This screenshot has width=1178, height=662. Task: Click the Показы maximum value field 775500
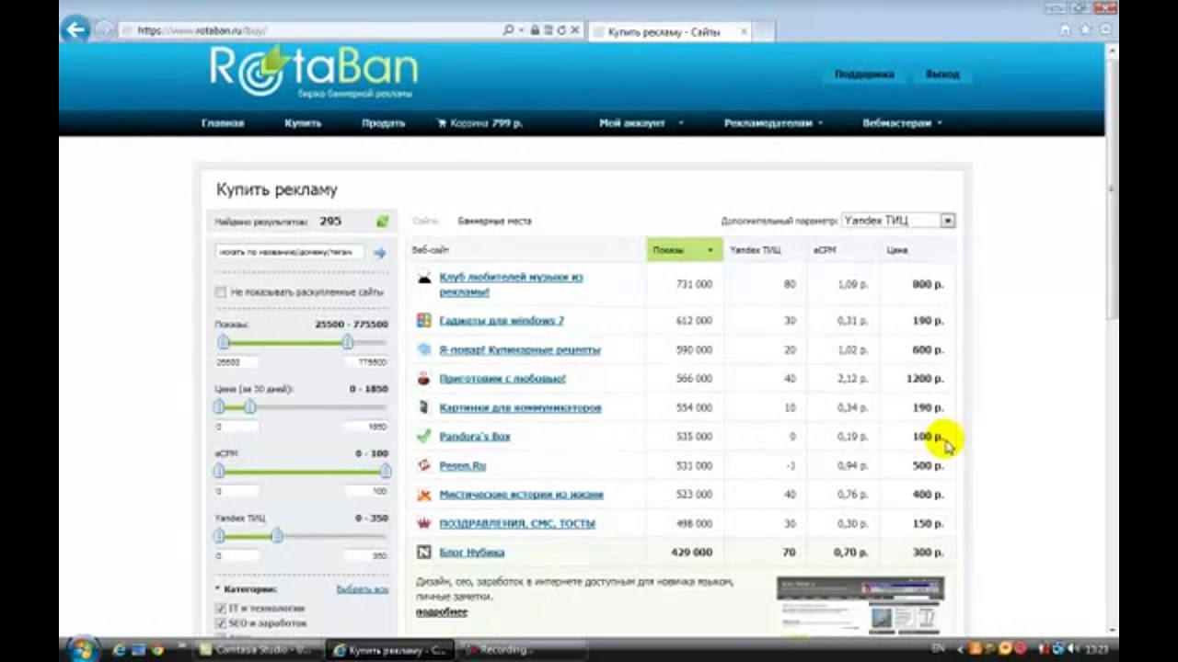coord(368,362)
